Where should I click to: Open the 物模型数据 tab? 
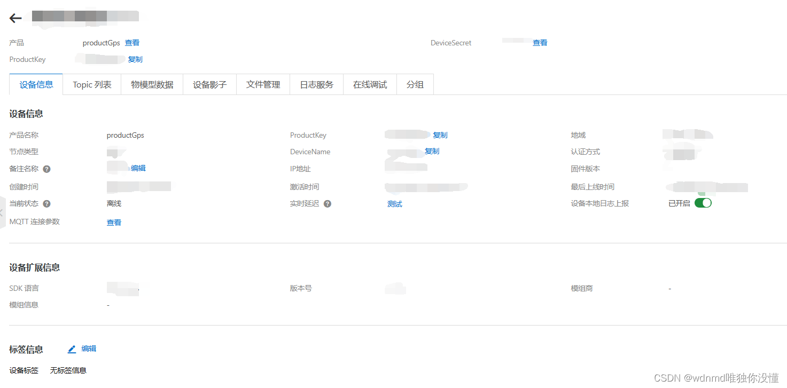click(x=152, y=84)
